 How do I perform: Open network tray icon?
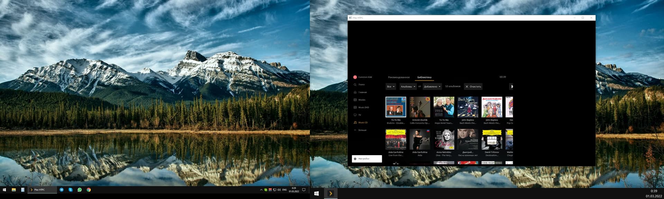click(x=275, y=190)
